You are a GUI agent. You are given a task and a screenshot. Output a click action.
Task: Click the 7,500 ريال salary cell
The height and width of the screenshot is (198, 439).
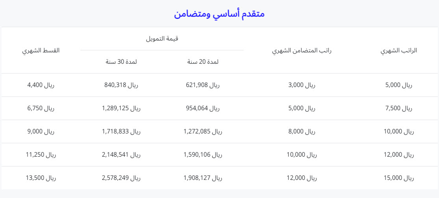click(399, 108)
